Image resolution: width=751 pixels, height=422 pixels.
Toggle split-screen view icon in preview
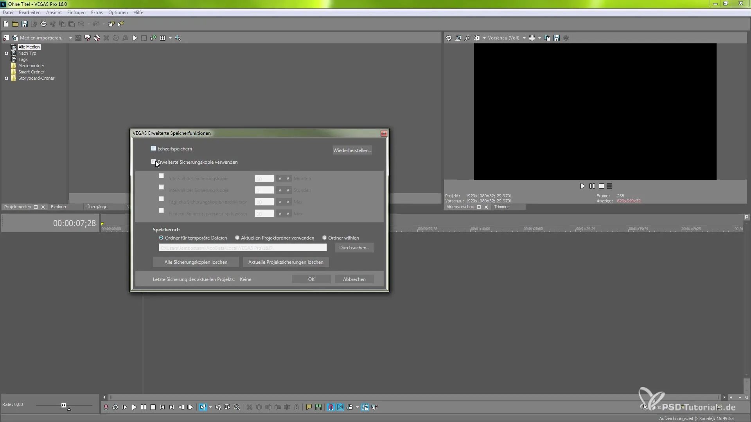[x=477, y=38]
